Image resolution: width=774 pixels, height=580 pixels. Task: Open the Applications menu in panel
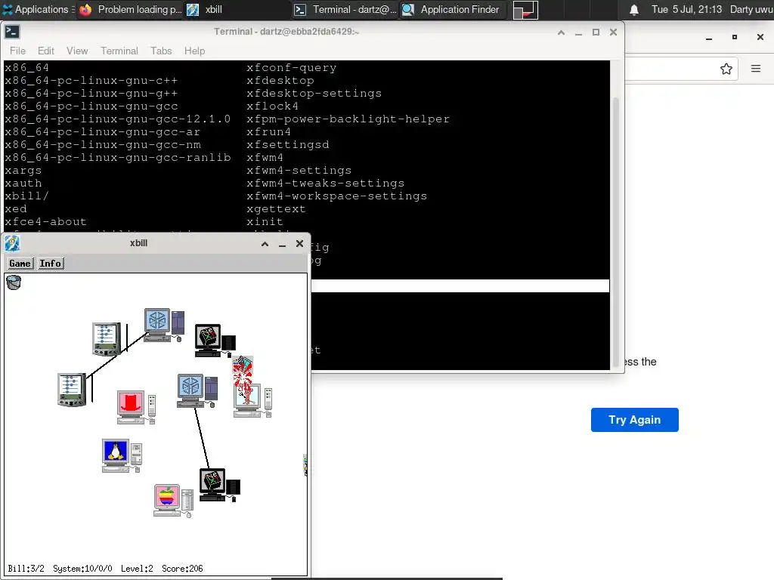pos(35,9)
